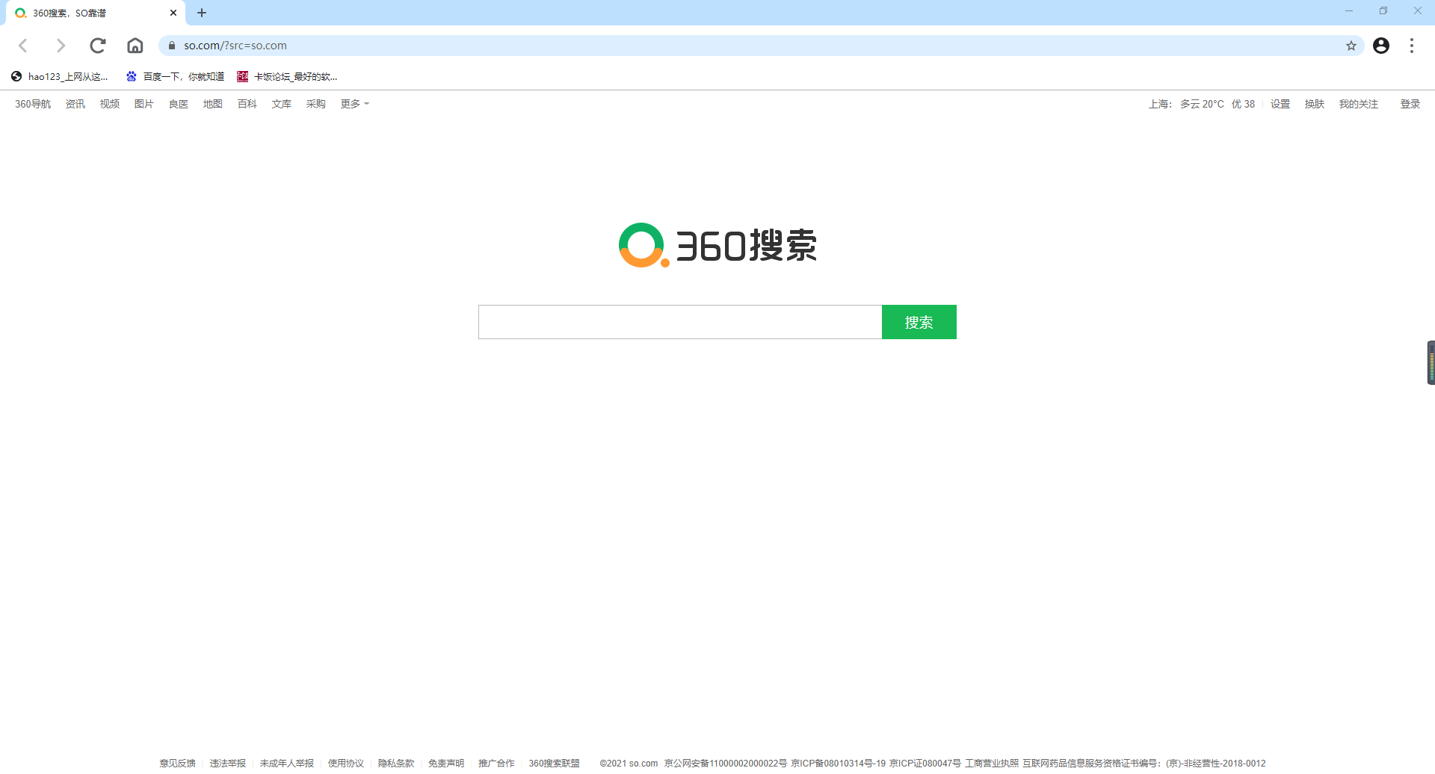Image resolution: width=1435 pixels, height=774 pixels.
Task: Open 使用协议 footer link
Action: click(346, 763)
